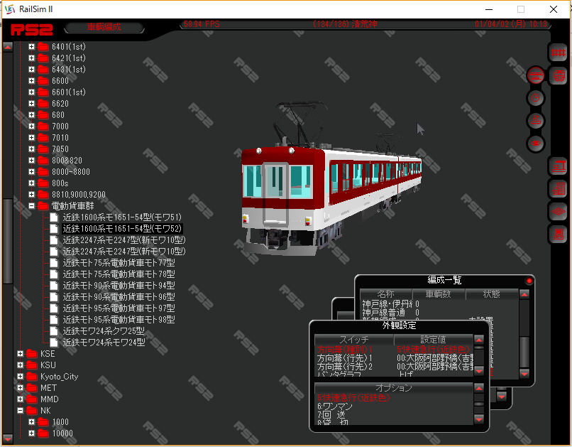Expand the 6401(1st) folder

32,47
